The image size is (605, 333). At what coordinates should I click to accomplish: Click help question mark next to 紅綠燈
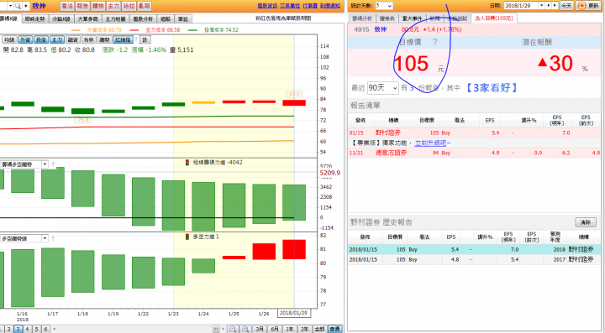coord(136,39)
